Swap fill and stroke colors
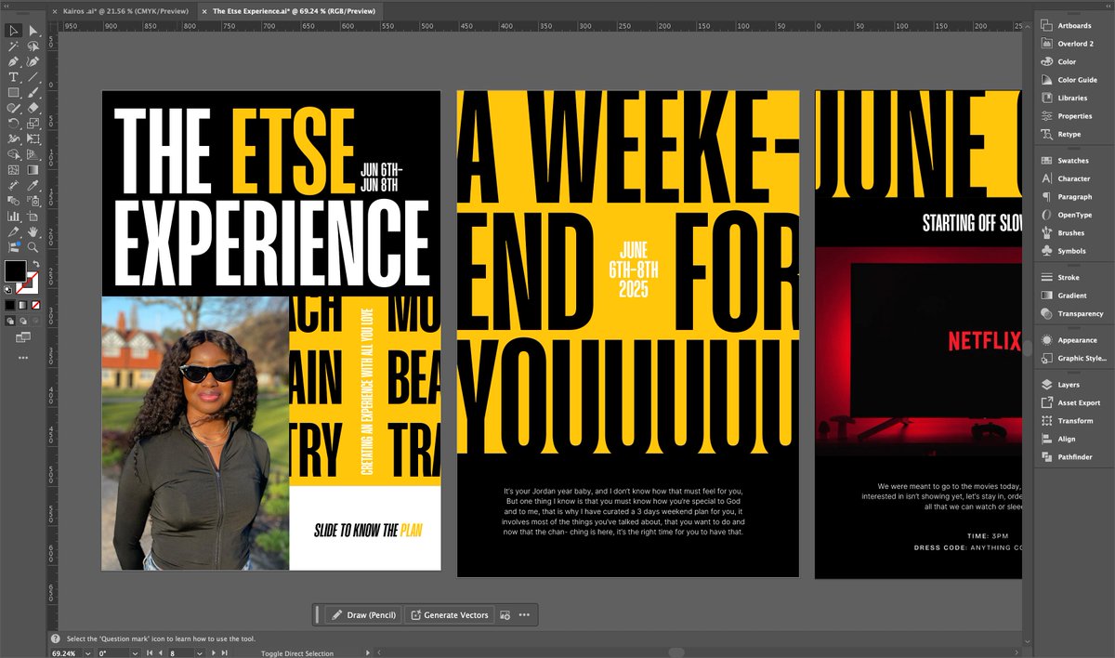 tap(35, 265)
